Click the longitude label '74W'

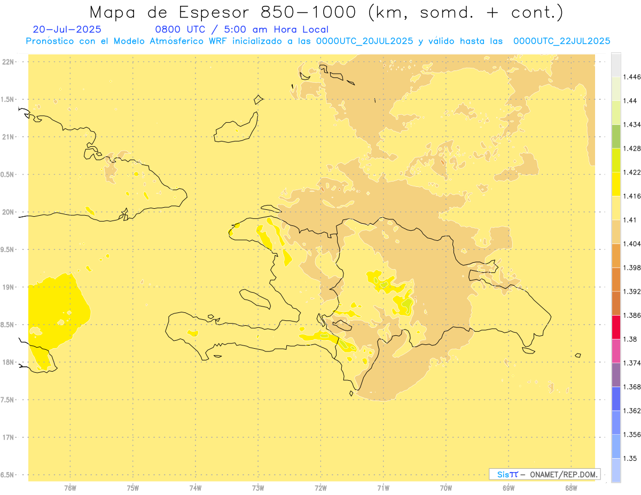(x=195, y=488)
